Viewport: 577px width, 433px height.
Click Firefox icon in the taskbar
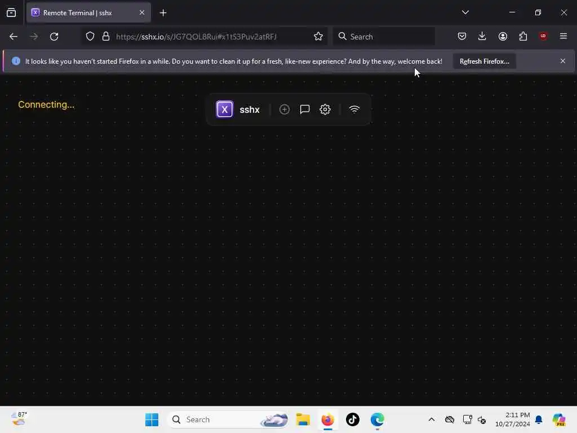point(327,419)
